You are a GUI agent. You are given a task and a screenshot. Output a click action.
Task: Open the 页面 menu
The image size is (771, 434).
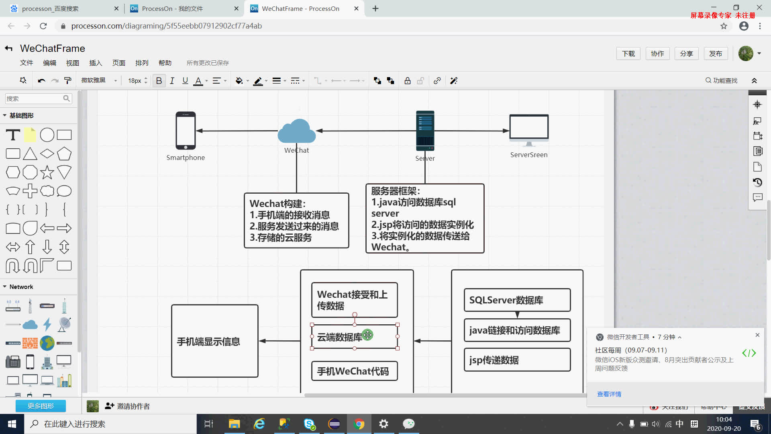click(119, 63)
